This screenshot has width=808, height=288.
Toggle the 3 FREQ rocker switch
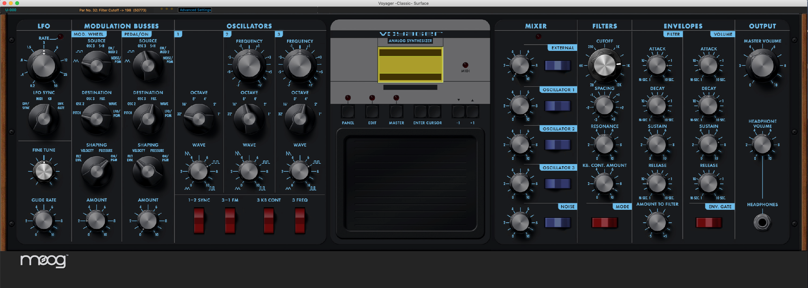click(x=300, y=221)
